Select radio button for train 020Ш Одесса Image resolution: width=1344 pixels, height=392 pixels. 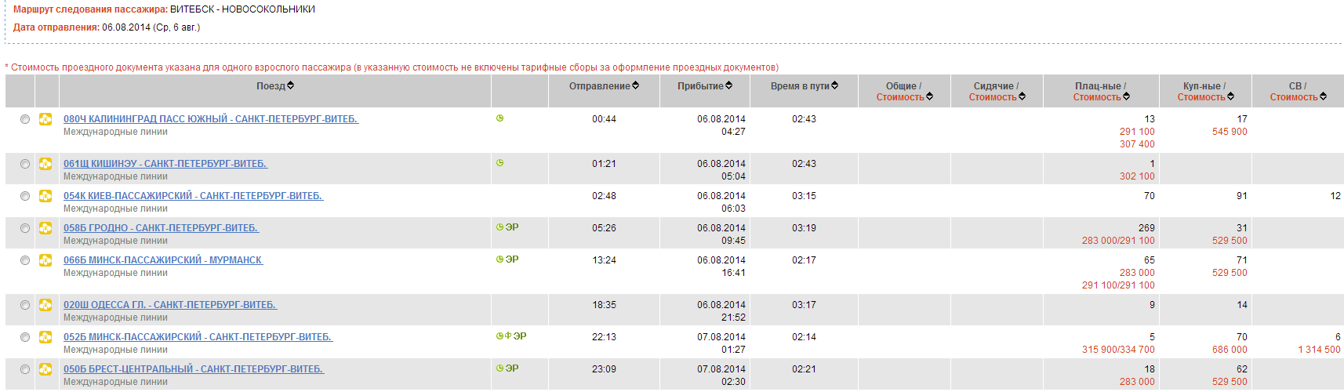click(25, 305)
